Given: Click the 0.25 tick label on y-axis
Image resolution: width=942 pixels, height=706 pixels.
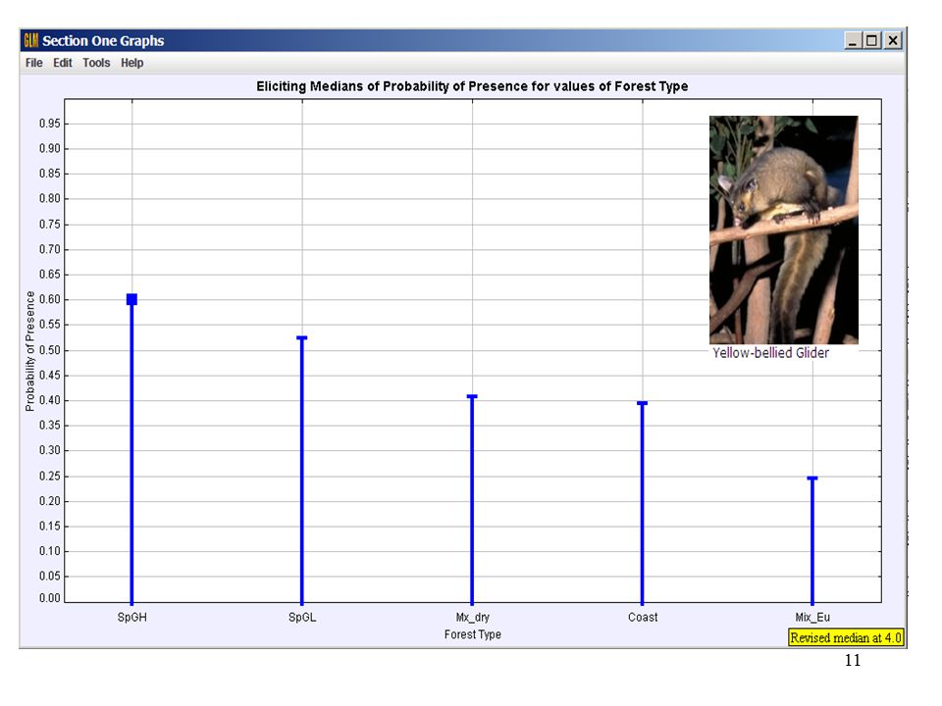Looking at the screenshot, I should point(50,477).
